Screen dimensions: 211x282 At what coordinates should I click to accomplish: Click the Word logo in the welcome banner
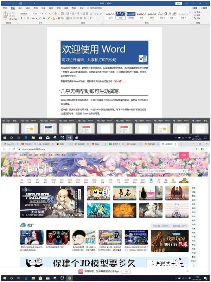[x=142, y=58]
